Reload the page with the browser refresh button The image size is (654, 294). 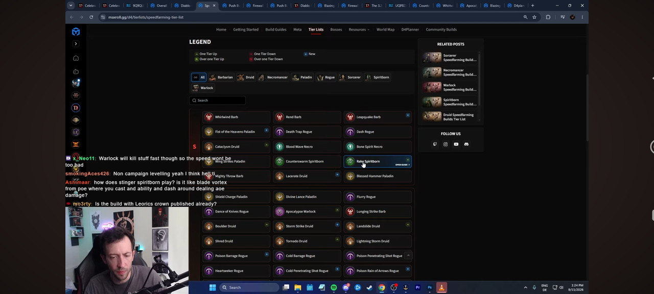coord(91,17)
